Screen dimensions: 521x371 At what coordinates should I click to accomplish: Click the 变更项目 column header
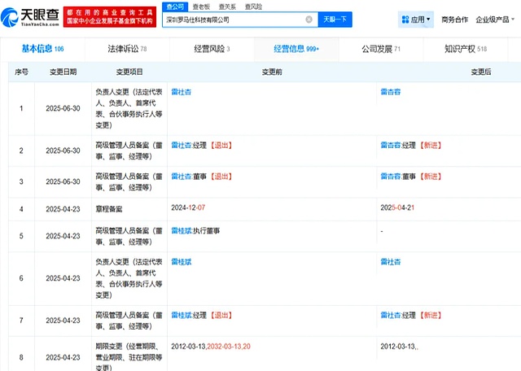(x=129, y=72)
